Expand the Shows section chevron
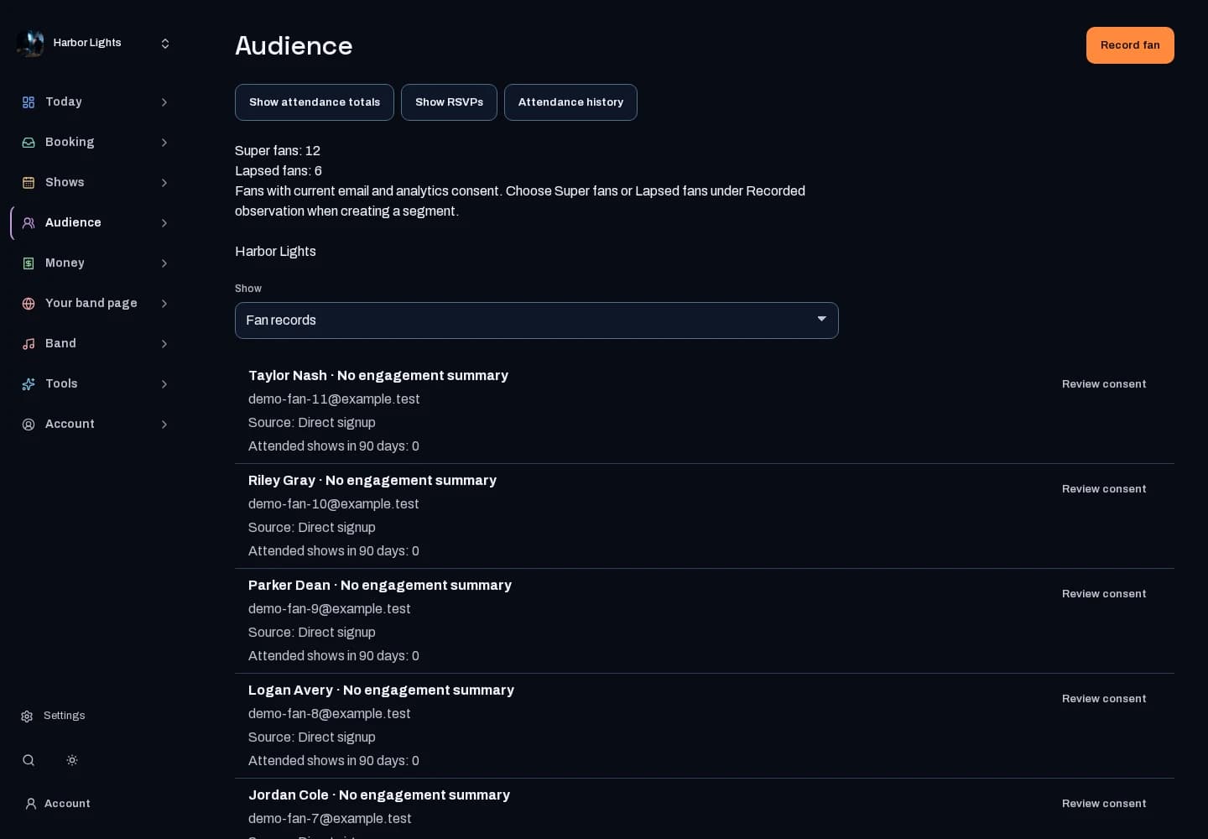This screenshot has height=839, width=1208. [x=164, y=183]
